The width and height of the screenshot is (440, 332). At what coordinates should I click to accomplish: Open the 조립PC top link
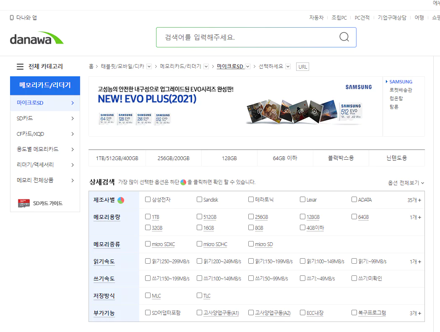tap(339, 18)
